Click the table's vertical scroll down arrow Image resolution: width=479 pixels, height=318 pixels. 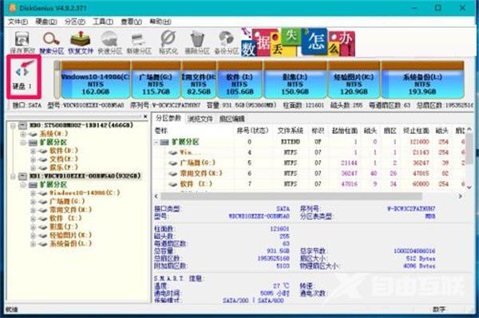point(469,187)
